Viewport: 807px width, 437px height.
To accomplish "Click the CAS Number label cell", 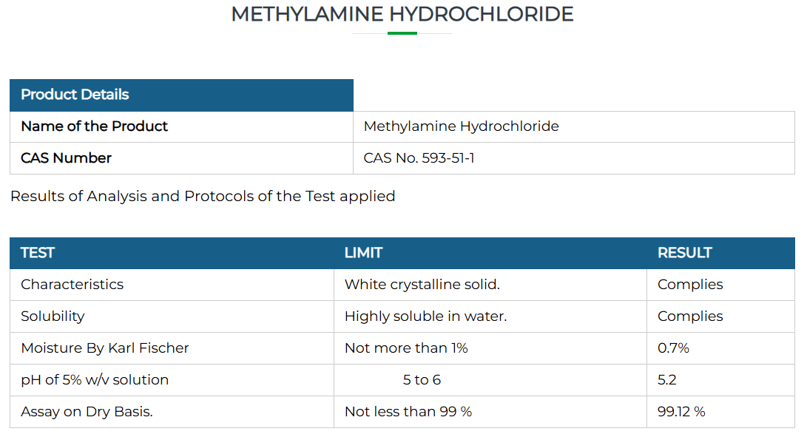I will click(x=182, y=158).
